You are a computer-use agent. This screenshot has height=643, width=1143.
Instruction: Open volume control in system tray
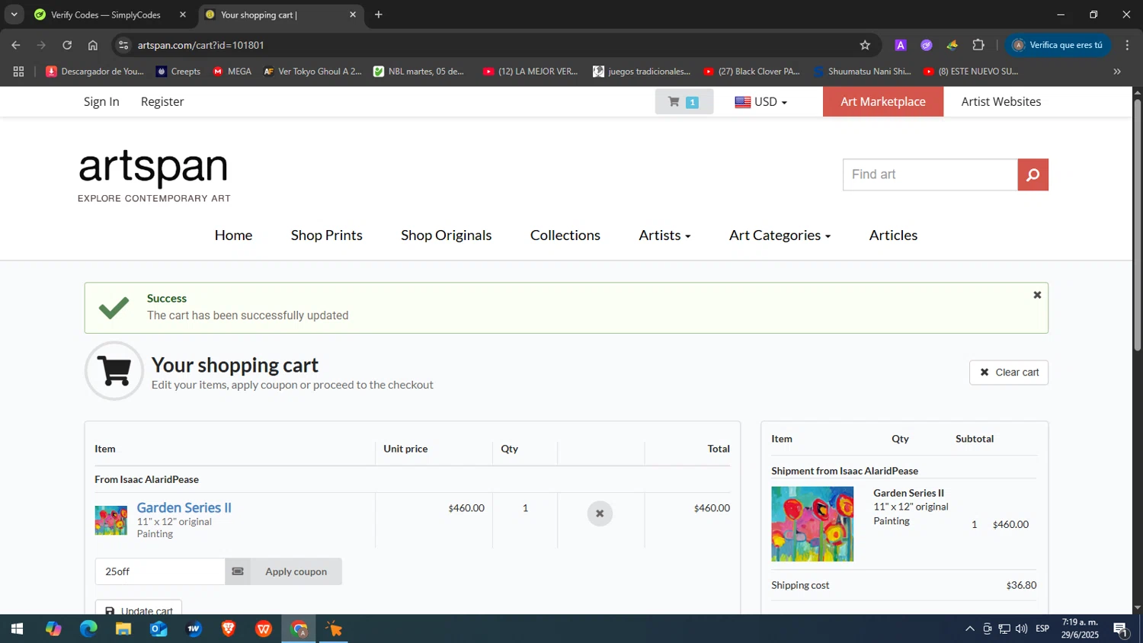[1021, 629]
